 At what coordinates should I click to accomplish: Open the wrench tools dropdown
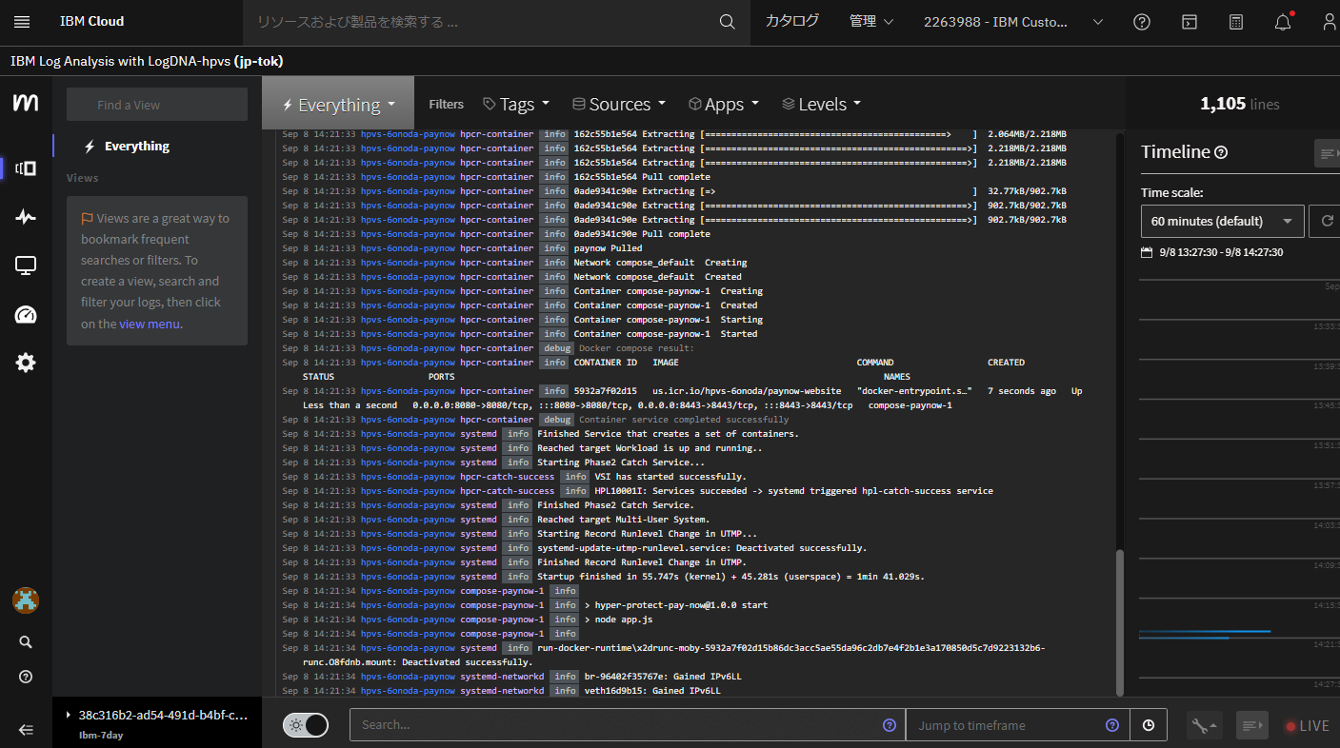click(x=1205, y=725)
